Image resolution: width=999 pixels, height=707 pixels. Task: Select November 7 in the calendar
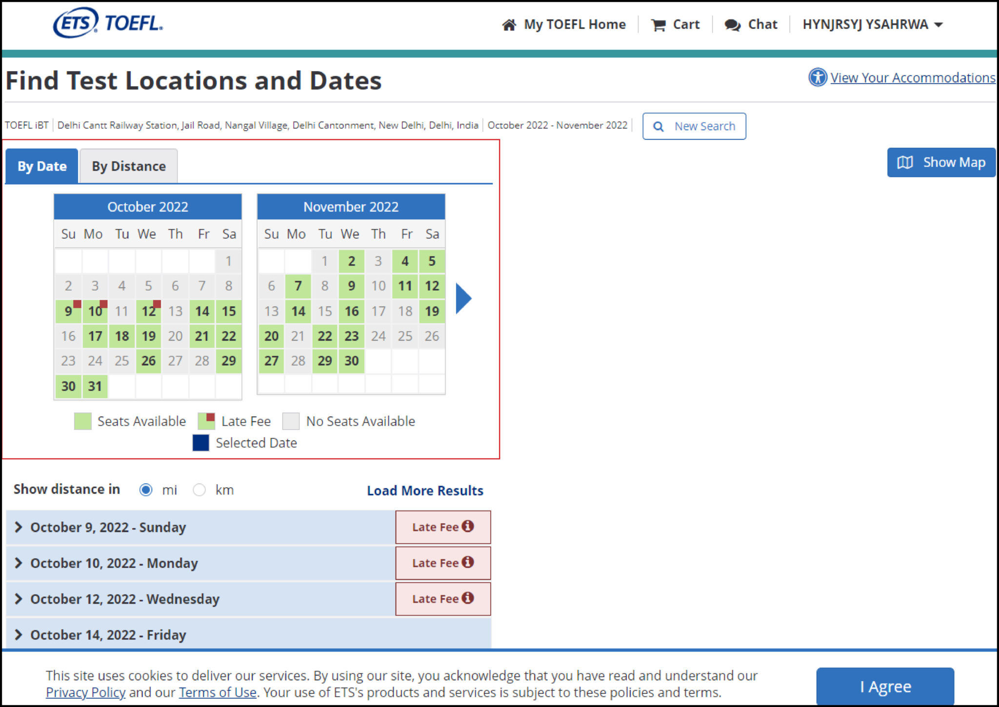click(298, 286)
